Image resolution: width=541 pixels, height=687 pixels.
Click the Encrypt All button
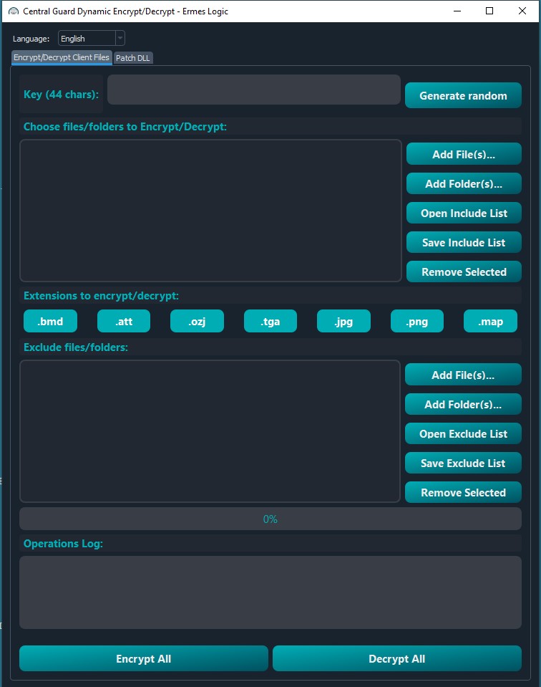coord(143,659)
